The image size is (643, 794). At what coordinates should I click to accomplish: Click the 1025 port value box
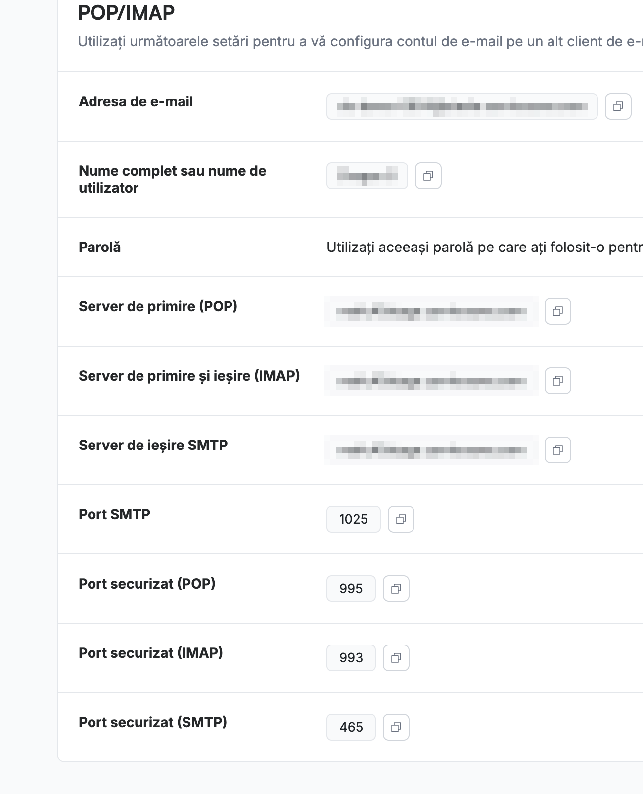pos(354,519)
